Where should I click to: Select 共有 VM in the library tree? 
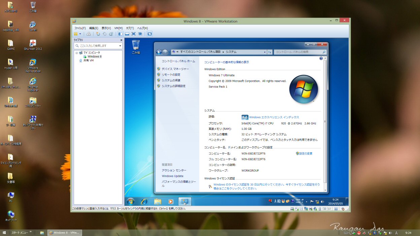pos(86,61)
